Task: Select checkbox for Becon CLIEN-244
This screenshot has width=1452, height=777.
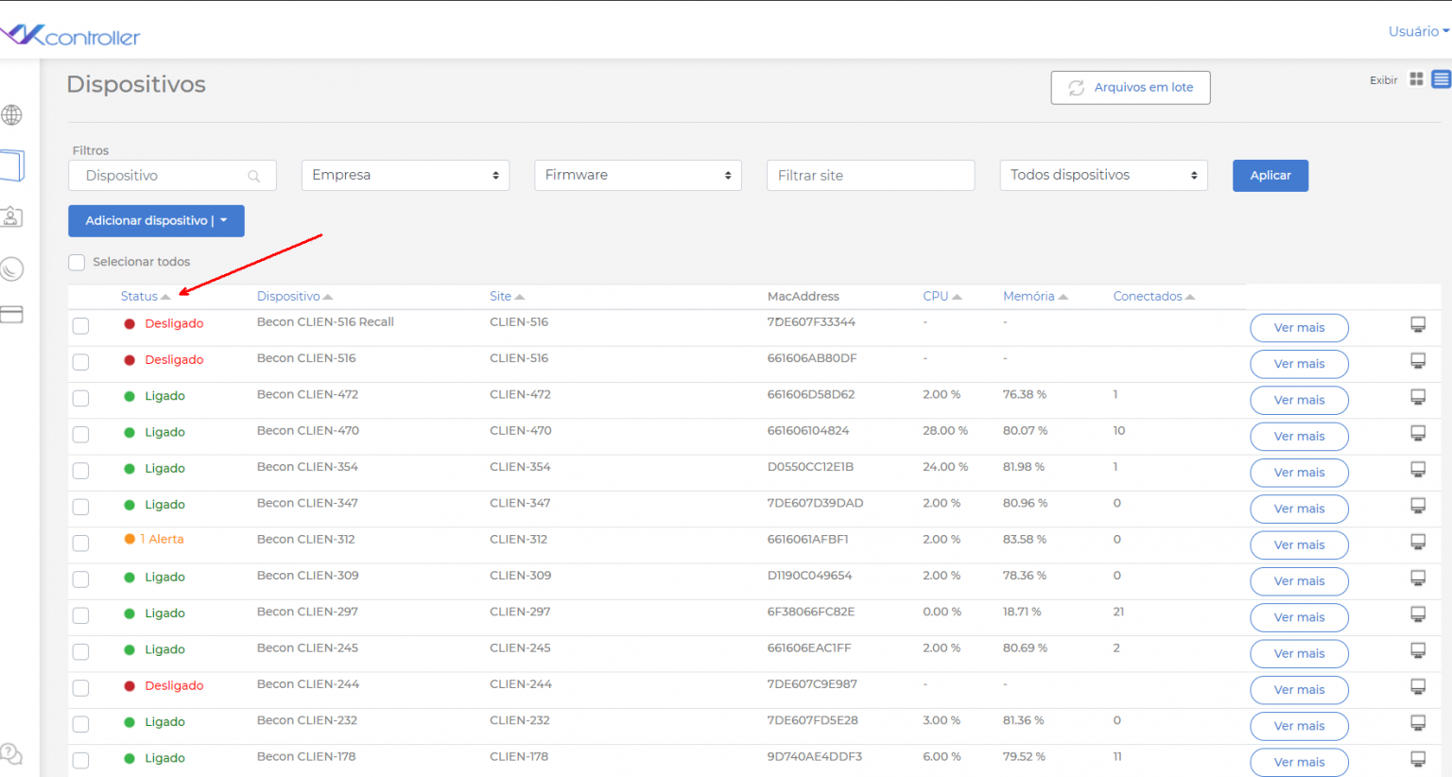Action: (80, 688)
